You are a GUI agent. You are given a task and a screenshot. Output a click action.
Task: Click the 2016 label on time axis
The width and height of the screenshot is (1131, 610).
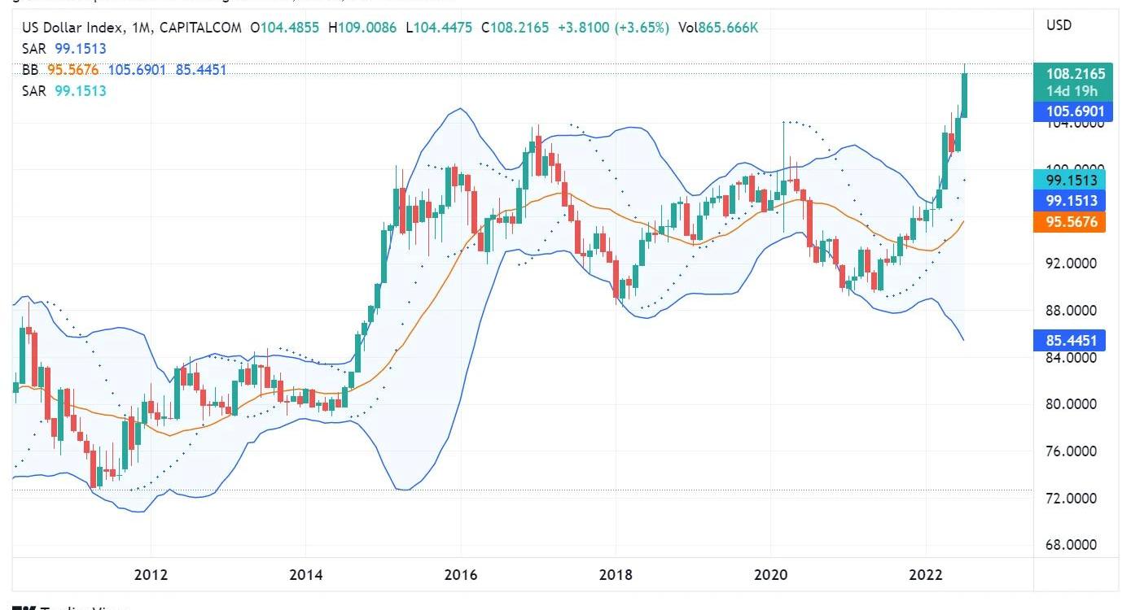[460, 576]
